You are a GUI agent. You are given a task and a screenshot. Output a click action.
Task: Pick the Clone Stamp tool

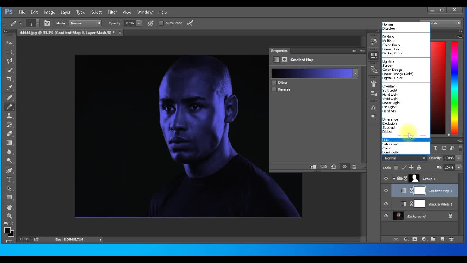(9, 116)
